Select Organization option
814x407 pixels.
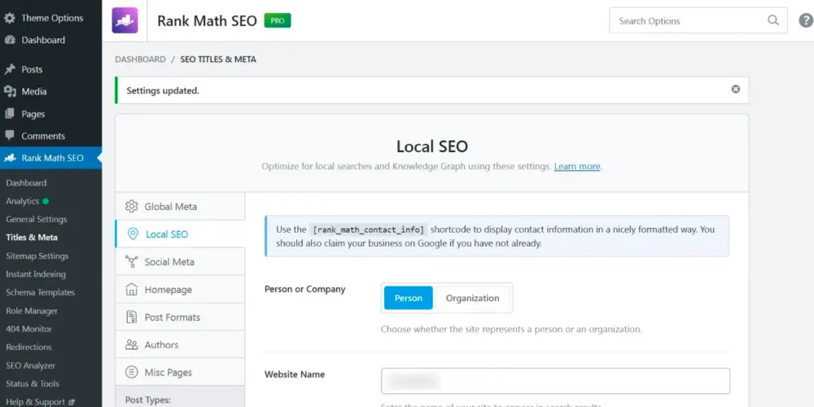[x=472, y=298]
